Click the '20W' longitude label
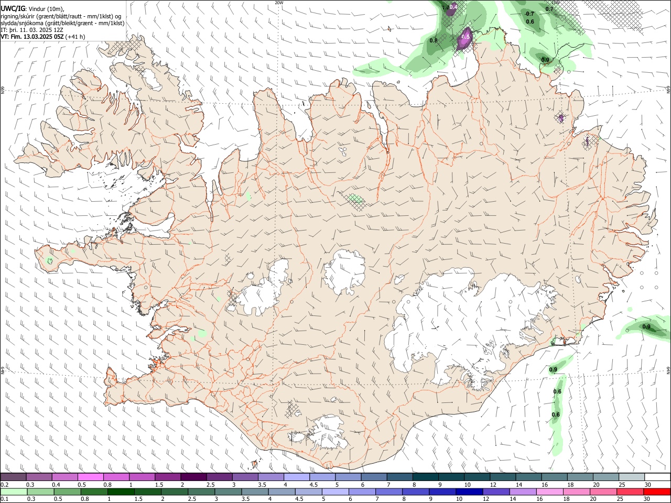This screenshot has width=671, height=503. (278, 3)
